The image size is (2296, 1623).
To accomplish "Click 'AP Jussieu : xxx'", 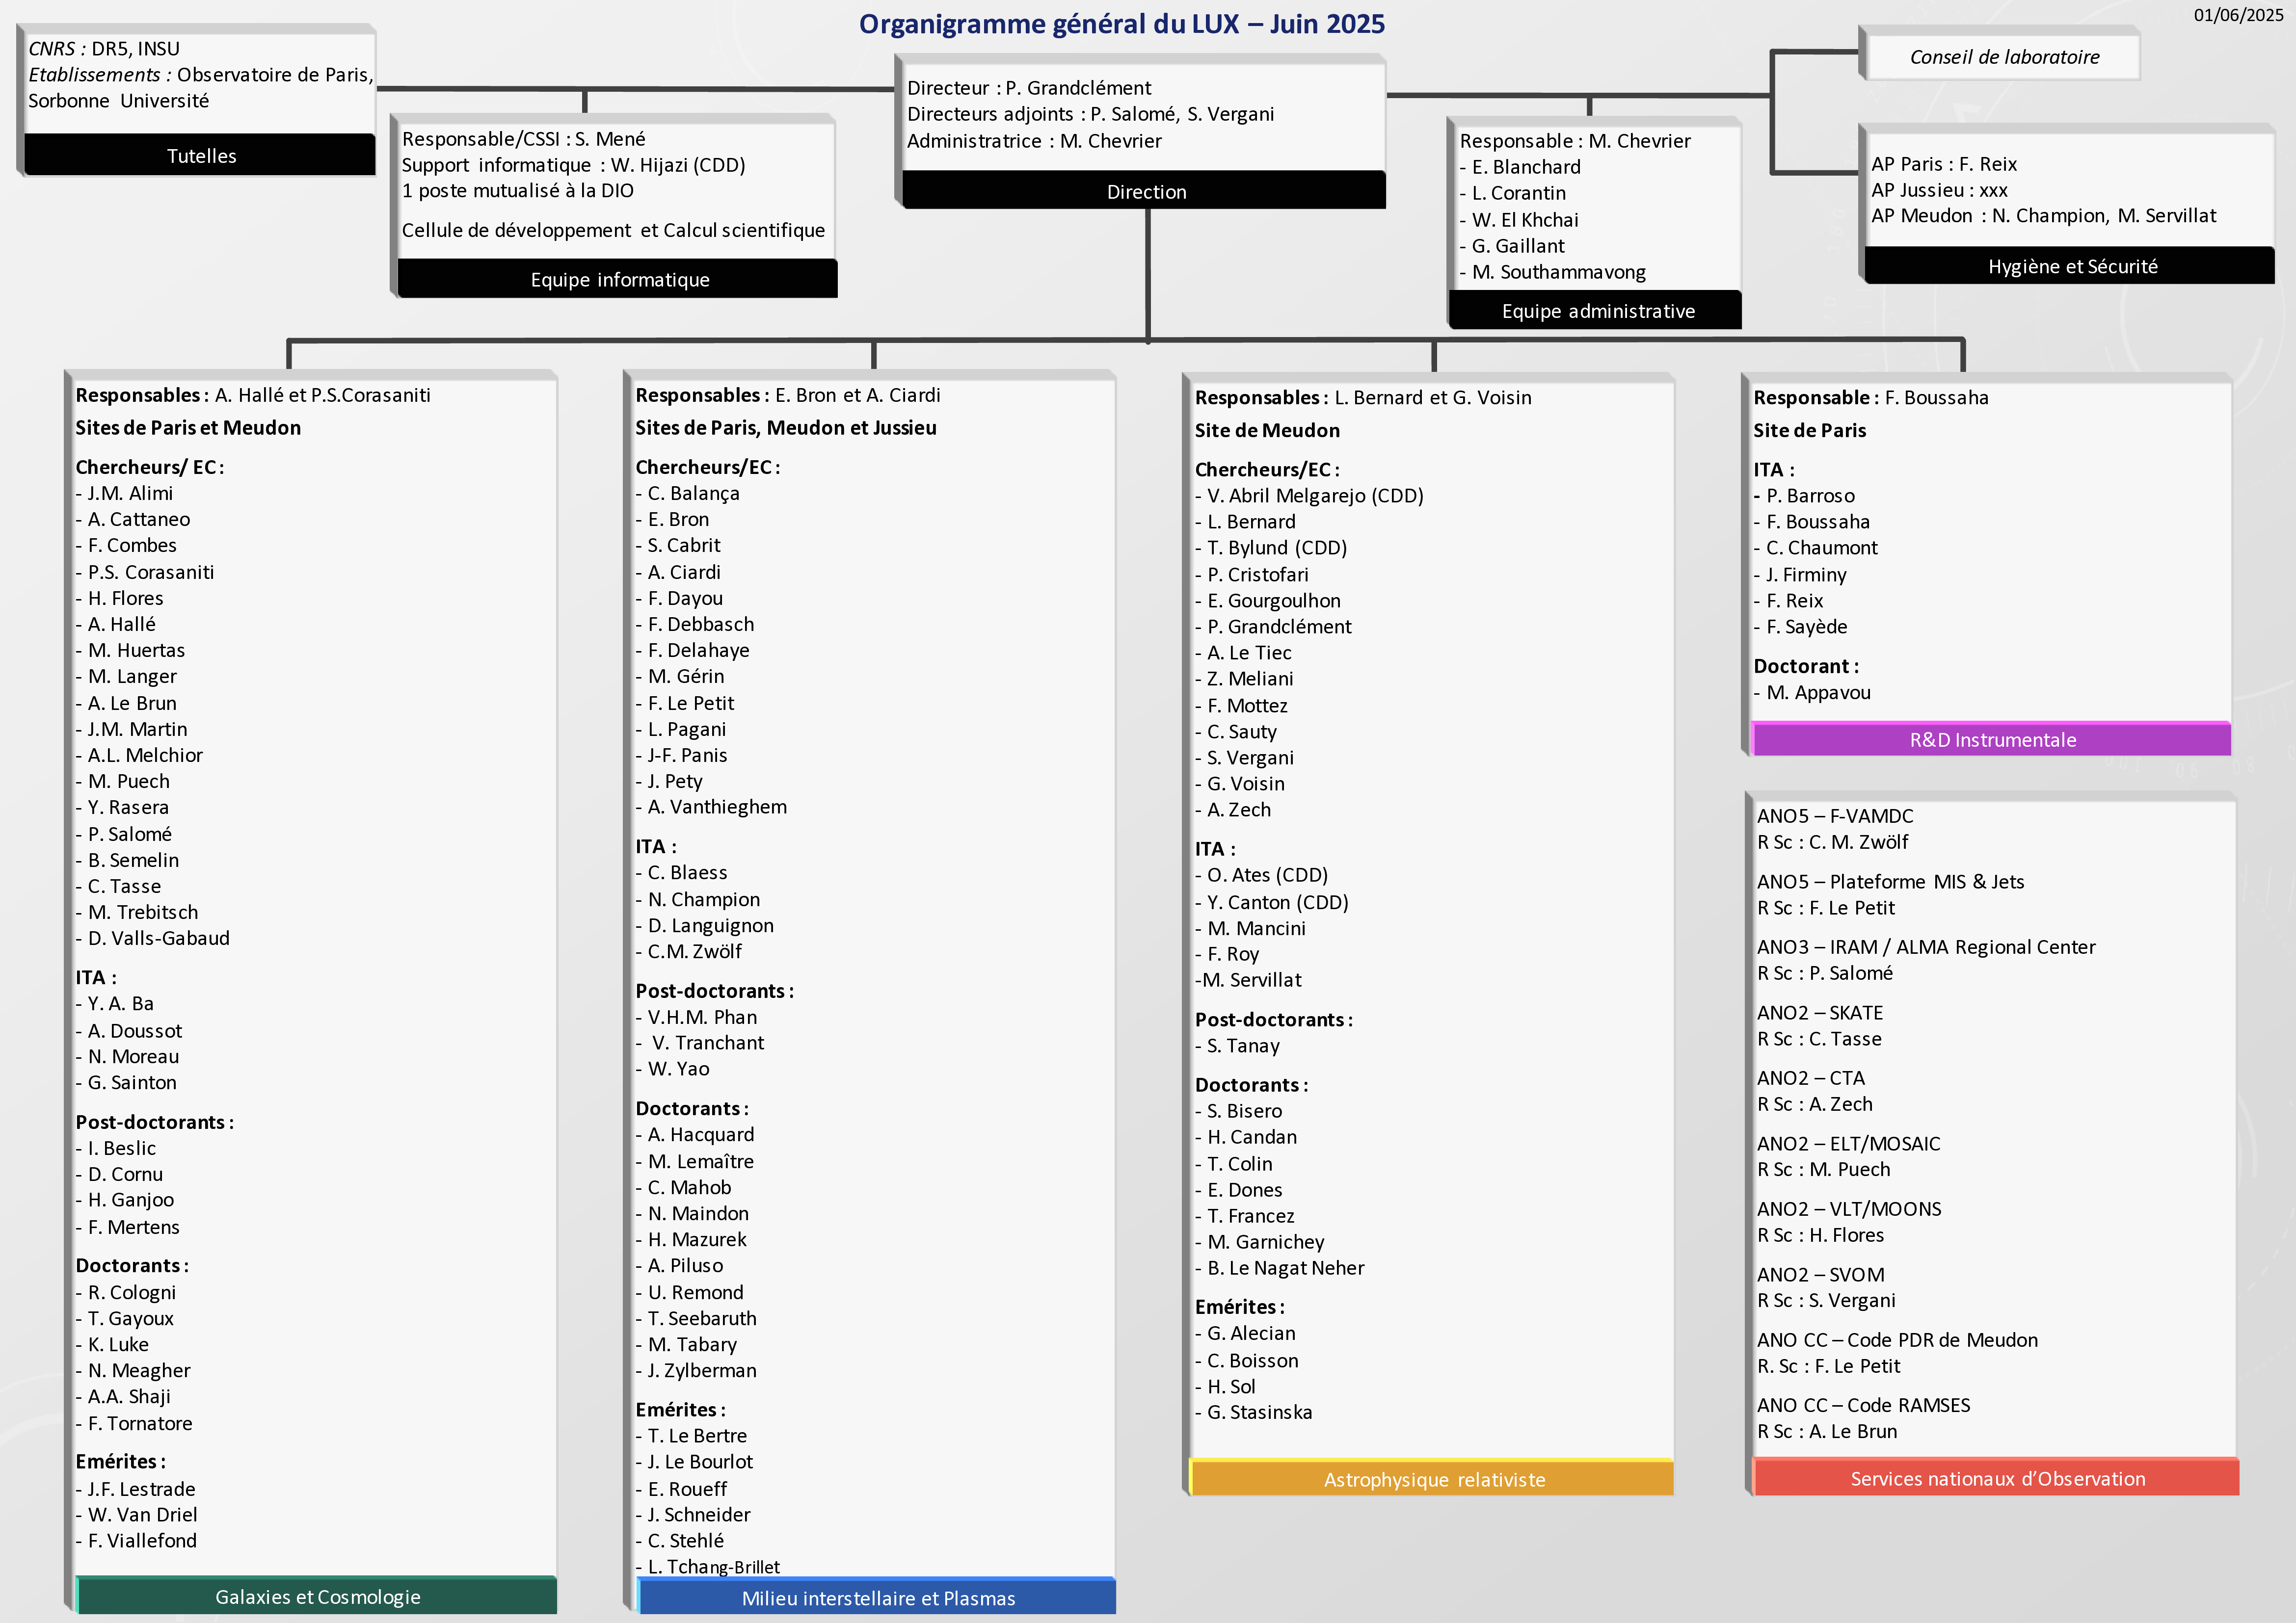I will click(1939, 190).
